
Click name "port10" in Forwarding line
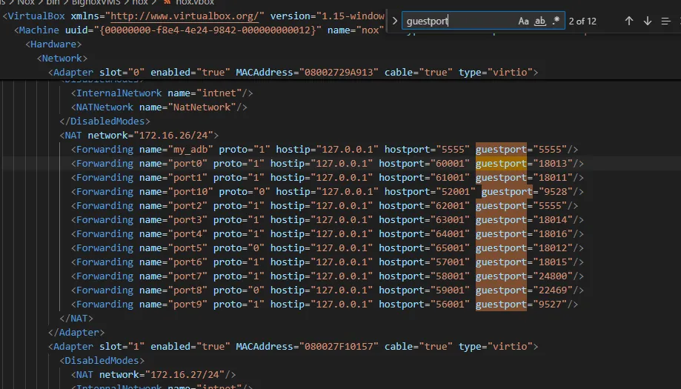(190, 192)
